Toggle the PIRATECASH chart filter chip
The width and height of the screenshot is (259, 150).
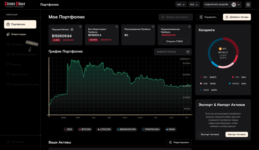151,129
